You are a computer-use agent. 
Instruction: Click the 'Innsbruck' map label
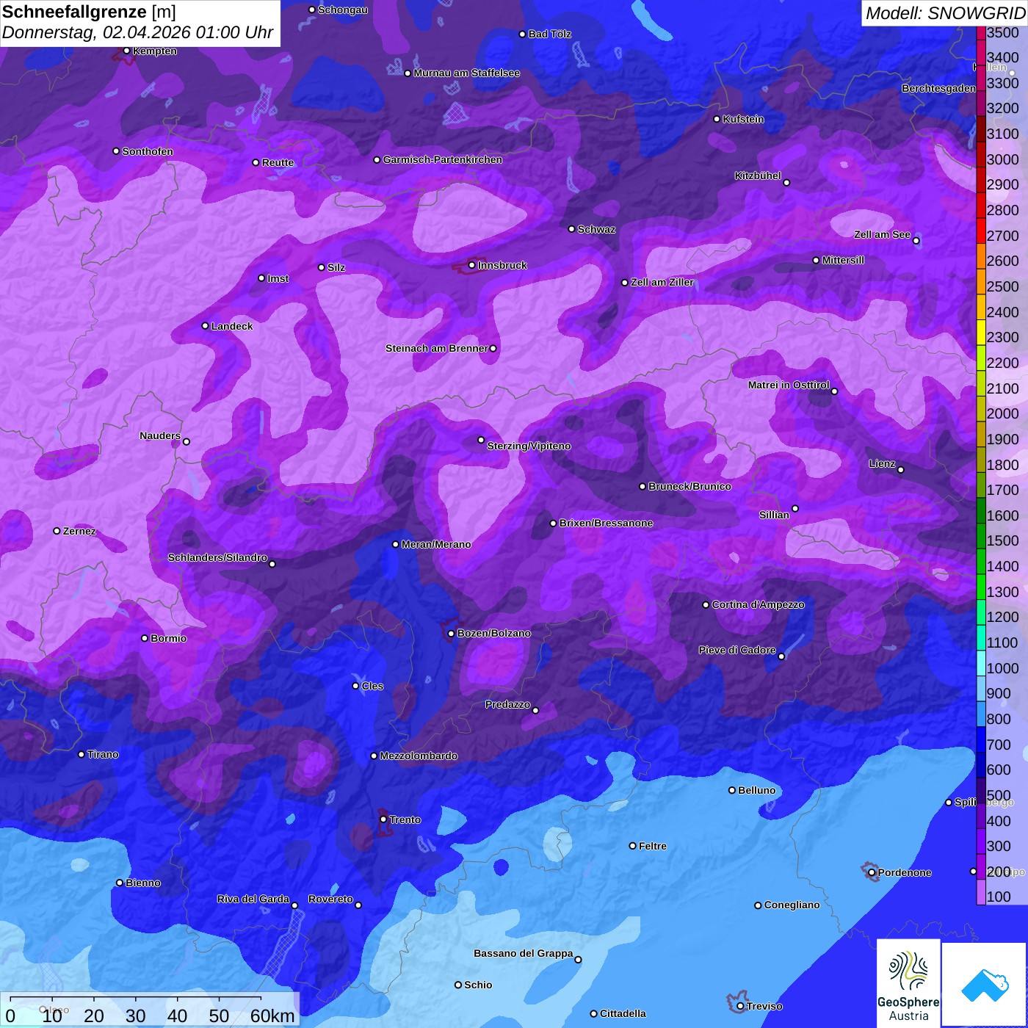point(502,265)
